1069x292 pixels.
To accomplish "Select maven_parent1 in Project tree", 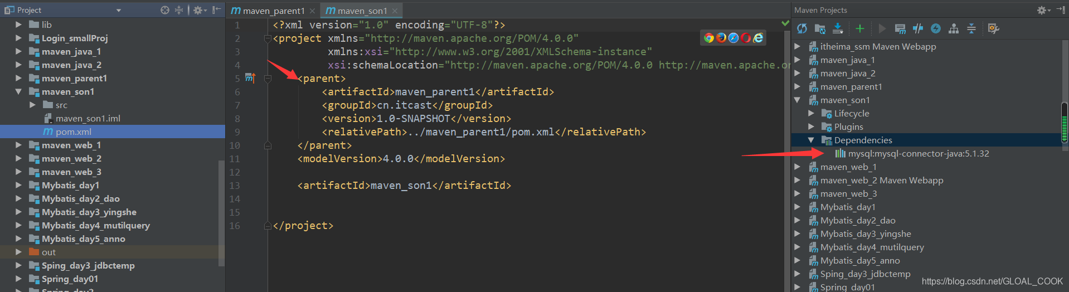I will click(x=74, y=78).
